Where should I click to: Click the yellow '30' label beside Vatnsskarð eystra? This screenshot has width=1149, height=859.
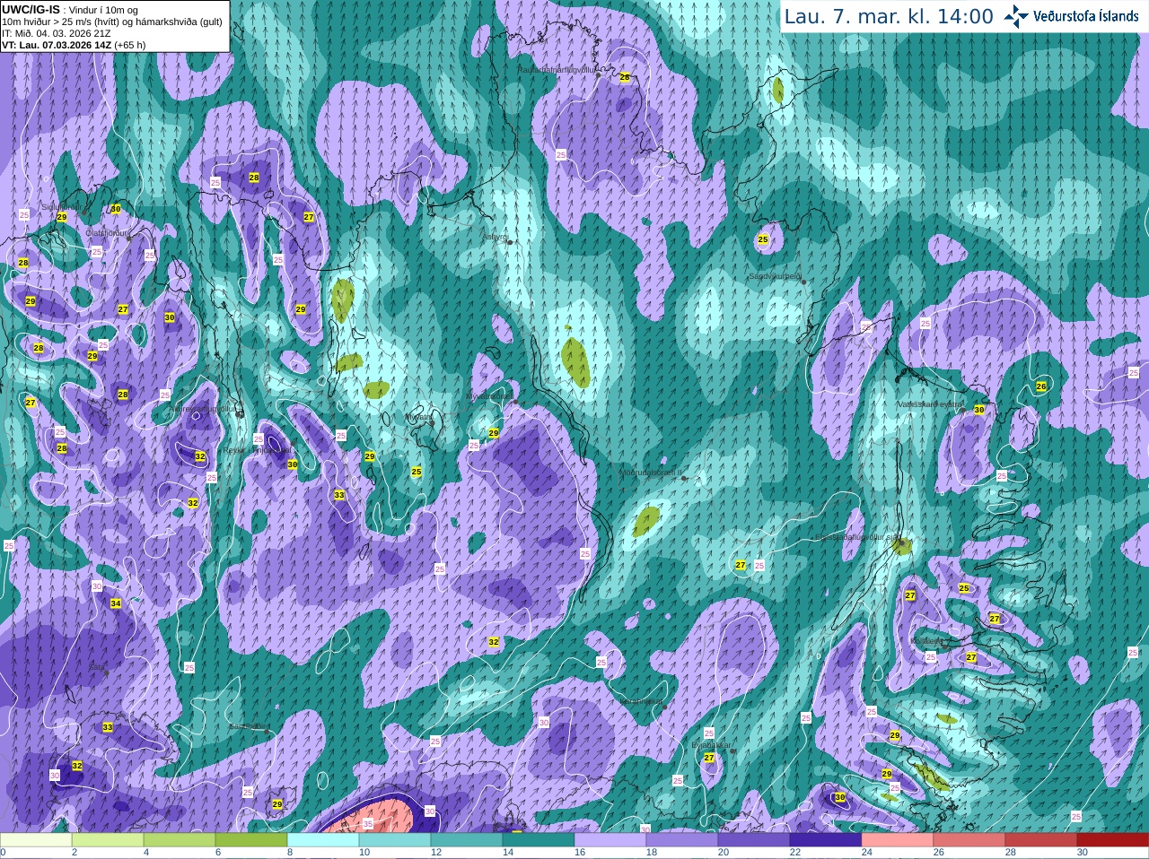[x=979, y=410]
